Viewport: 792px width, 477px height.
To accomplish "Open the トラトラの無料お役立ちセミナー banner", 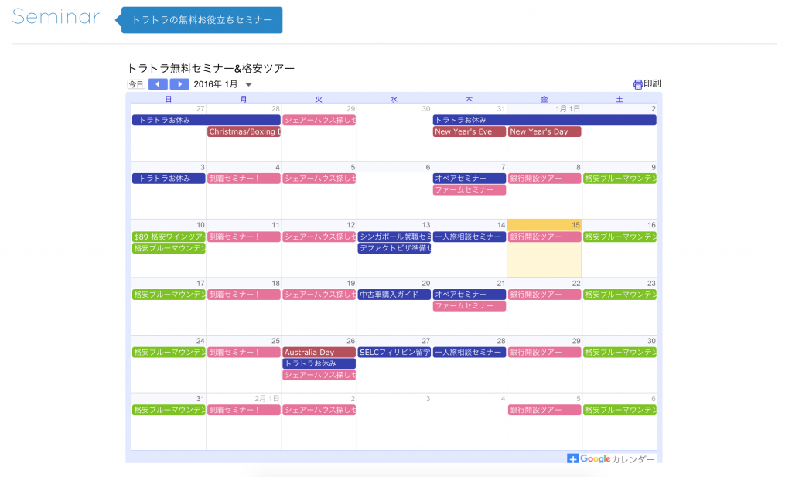I will pos(205,20).
